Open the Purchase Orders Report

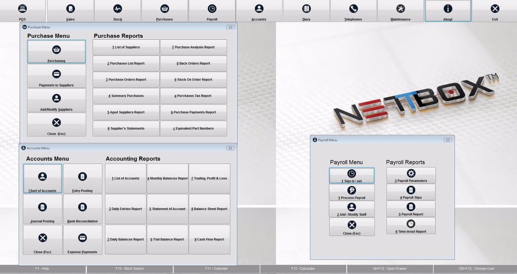click(126, 79)
